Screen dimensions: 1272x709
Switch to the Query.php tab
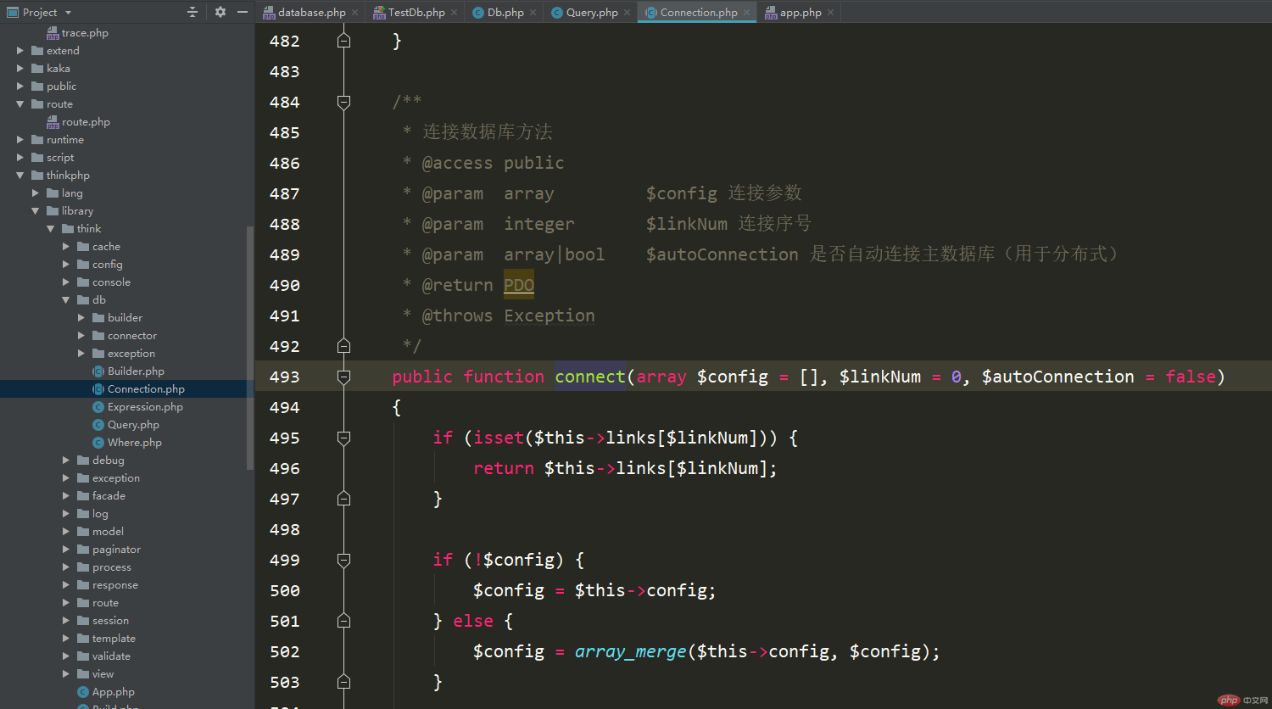point(591,12)
